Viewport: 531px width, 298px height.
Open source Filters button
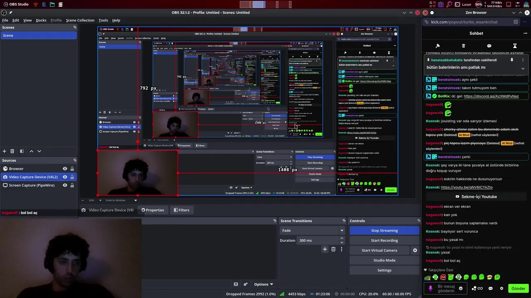(x=181, y=210)
